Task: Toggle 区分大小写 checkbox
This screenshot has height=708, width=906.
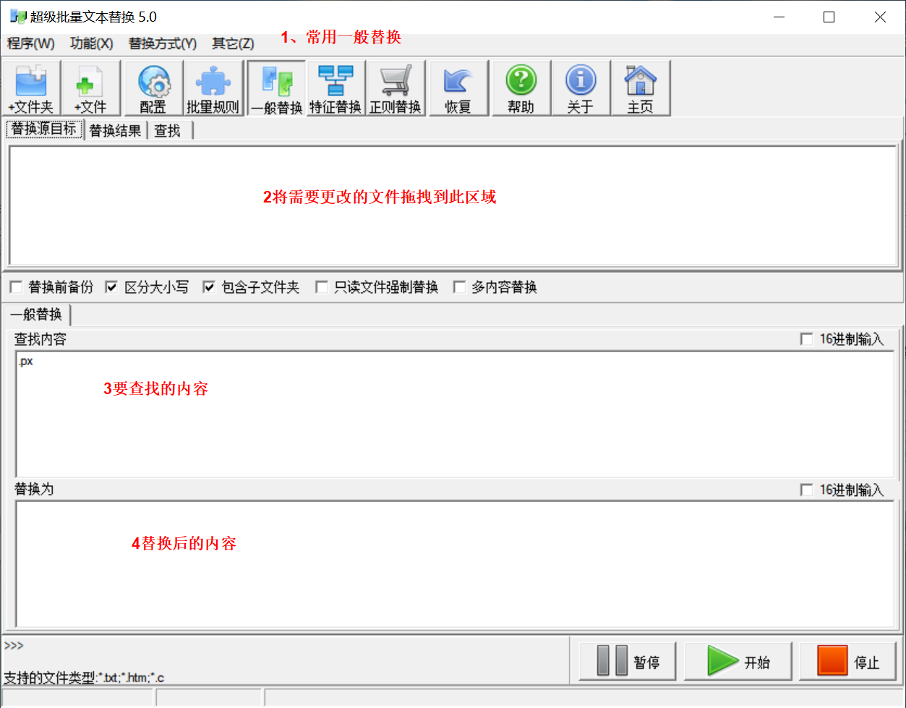Action: point(111,288)
